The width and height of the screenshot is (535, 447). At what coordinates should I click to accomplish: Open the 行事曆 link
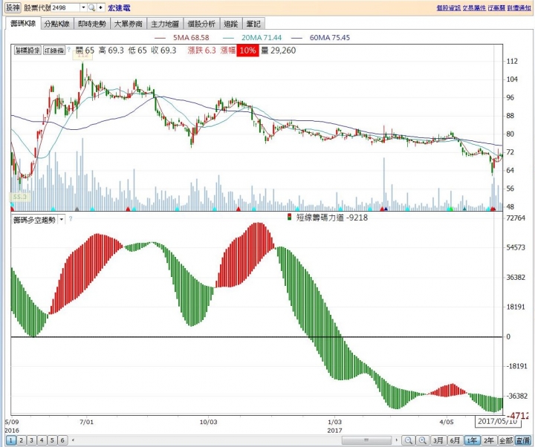point(496,7)
